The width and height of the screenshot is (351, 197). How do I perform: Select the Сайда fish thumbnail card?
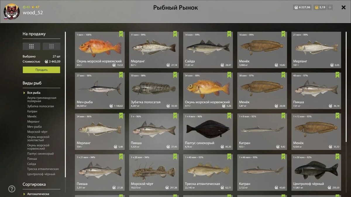point(208,50)
